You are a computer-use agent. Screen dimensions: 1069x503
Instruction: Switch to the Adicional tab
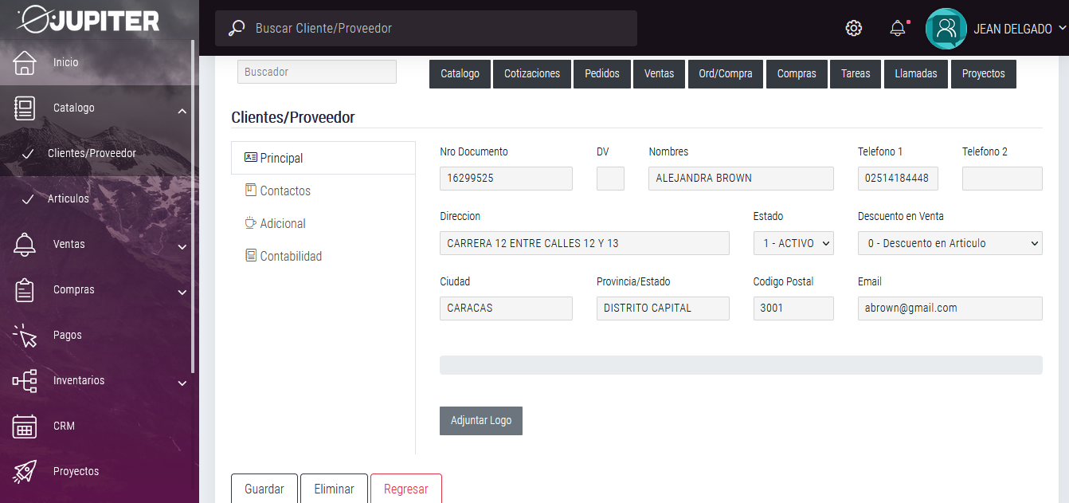[x=323, y=223]
